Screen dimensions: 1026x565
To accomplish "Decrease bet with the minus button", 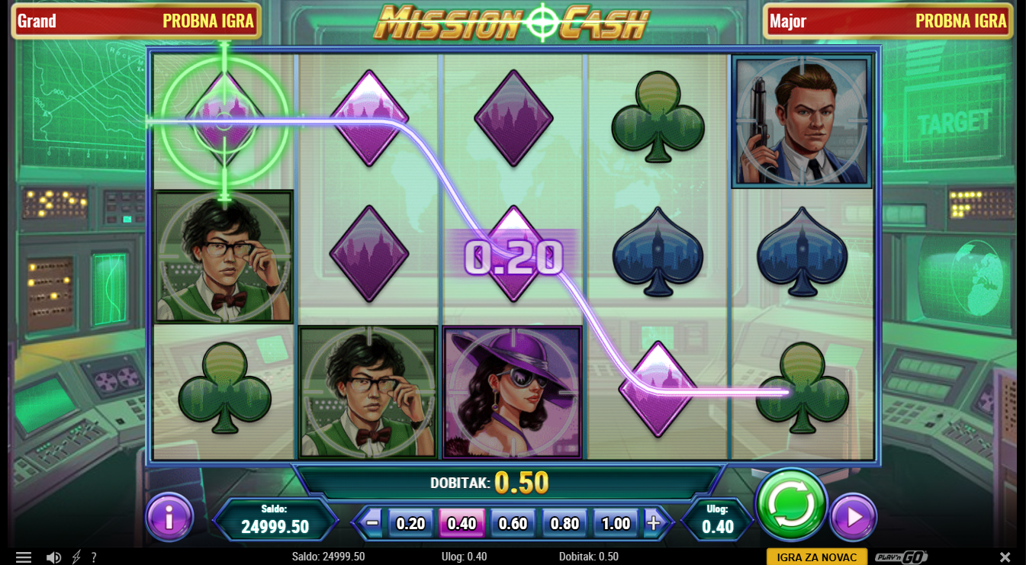I will click(x=372, y=523).
